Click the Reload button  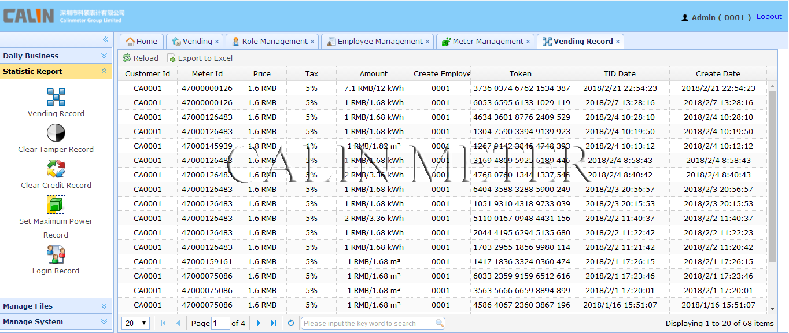(x=141, y=58)
